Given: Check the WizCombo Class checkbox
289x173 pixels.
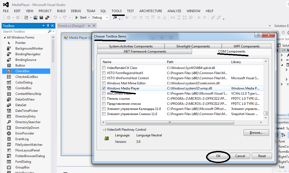Looking at the screenshot, I should pyautogui.click(x=104, y=94).
